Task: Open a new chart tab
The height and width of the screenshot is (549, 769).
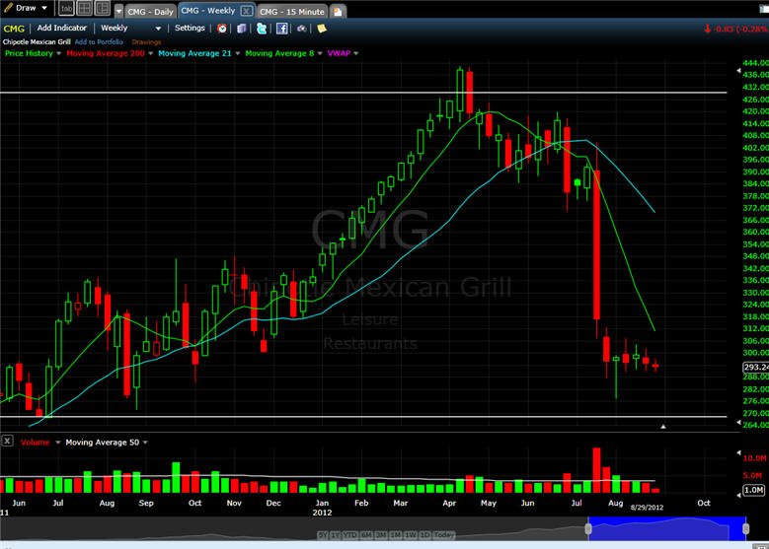Action: (x=338, y=12)
